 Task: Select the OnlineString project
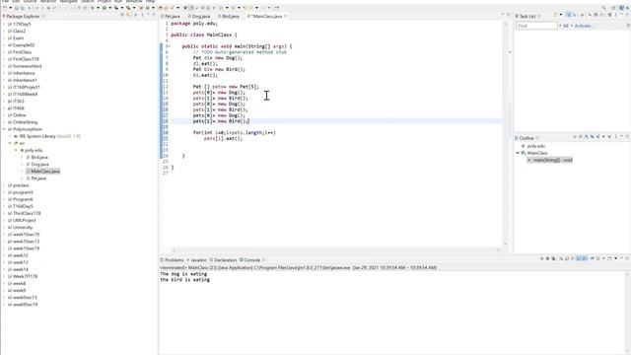pos(25,122)
